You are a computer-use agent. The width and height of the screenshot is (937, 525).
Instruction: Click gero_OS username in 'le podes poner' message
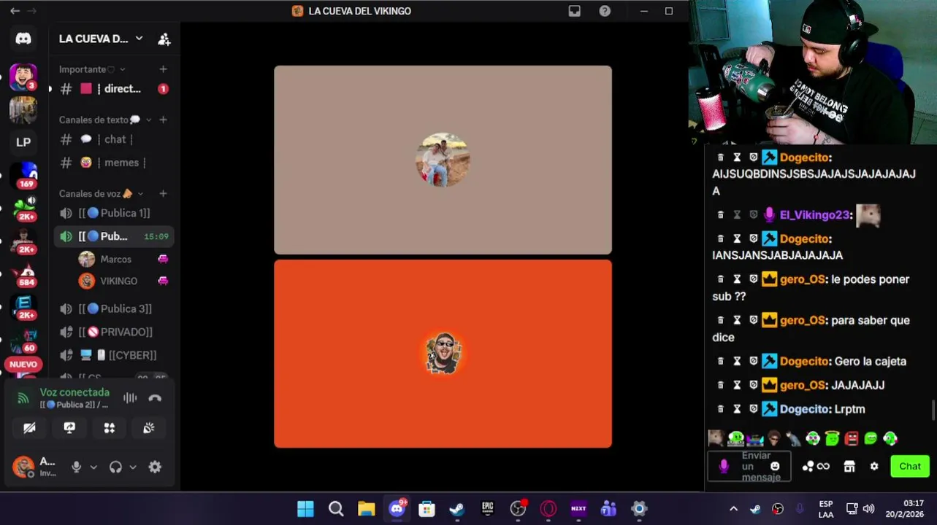pyautogui.click(x=802, y=279)
